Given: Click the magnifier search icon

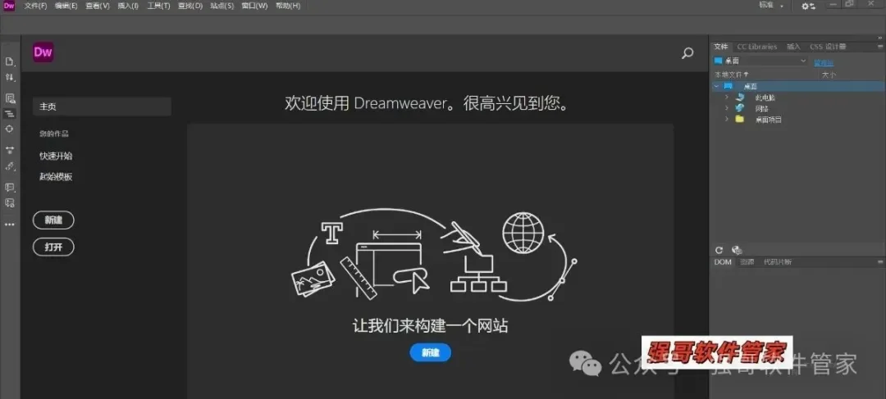Looking at the screenshot, I should coord(687,53).
